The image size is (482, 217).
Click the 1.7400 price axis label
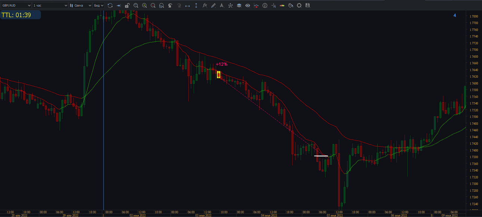point(474,150)
